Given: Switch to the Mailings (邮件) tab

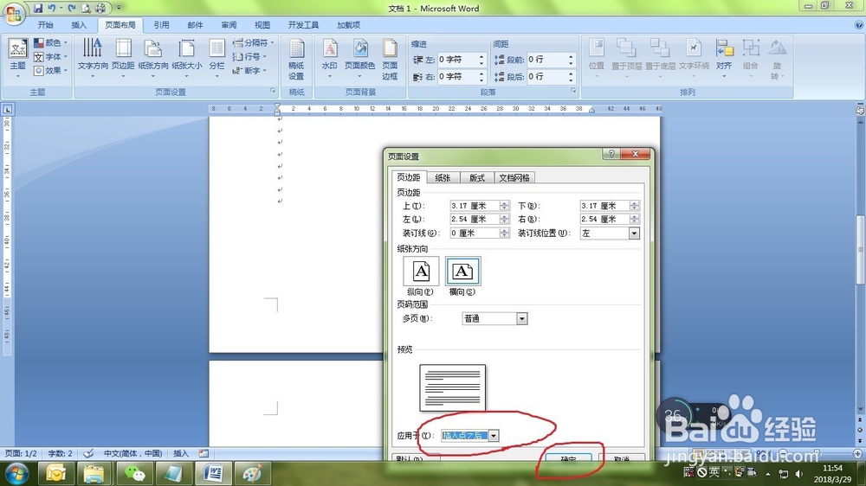Looking at the screenshot, I should [x=195, y=25].
